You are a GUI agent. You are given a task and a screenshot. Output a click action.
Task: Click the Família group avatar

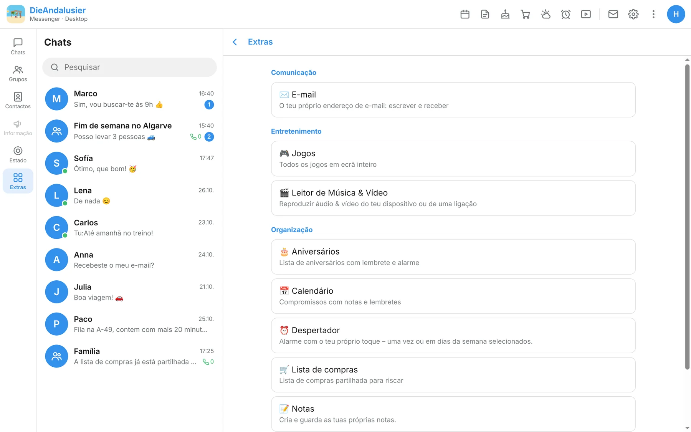click(x=56, y=356)
